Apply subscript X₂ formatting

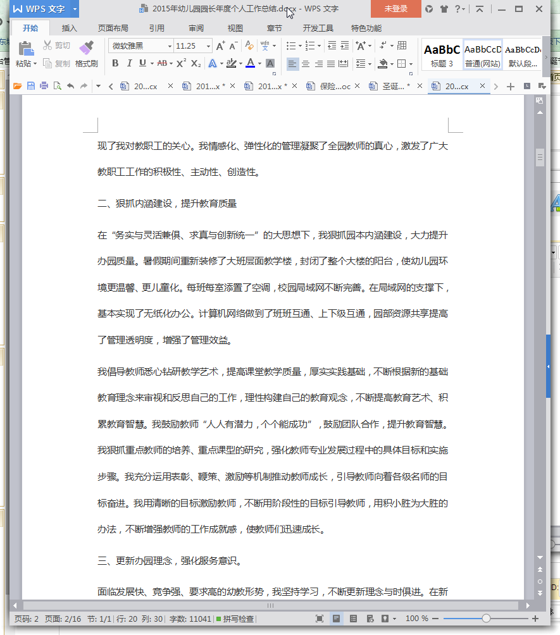(x=196, y=63)
